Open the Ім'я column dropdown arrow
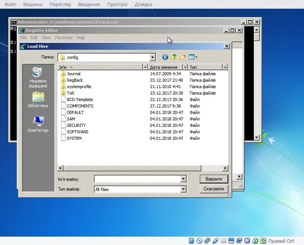The height and width of the screenshot is (245, 304). coord(145,67)
